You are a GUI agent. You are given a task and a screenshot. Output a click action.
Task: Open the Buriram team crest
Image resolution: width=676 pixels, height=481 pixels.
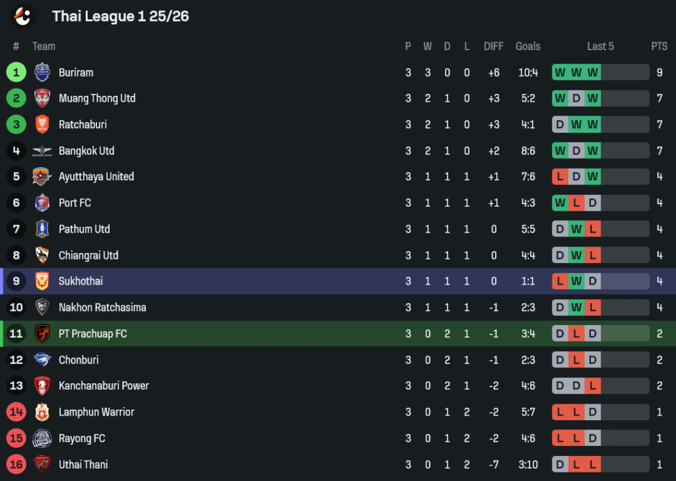point(42,72)
